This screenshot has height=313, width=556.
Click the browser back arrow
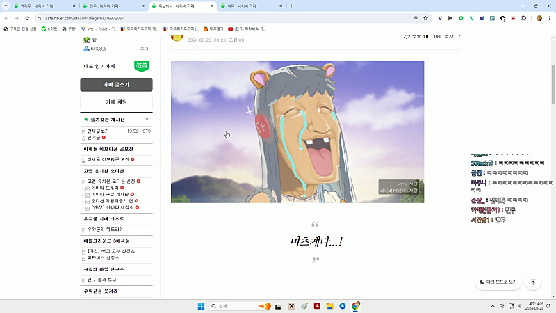pyautogui.click(x=6, y=18)
